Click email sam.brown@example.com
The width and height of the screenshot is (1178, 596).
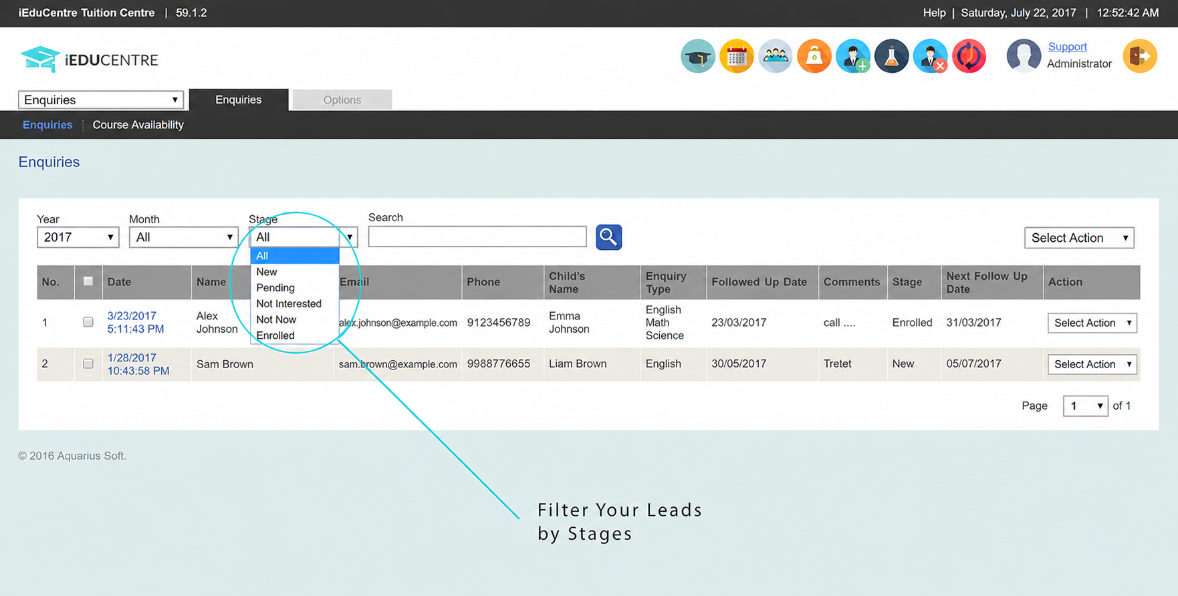pos(398,364)
